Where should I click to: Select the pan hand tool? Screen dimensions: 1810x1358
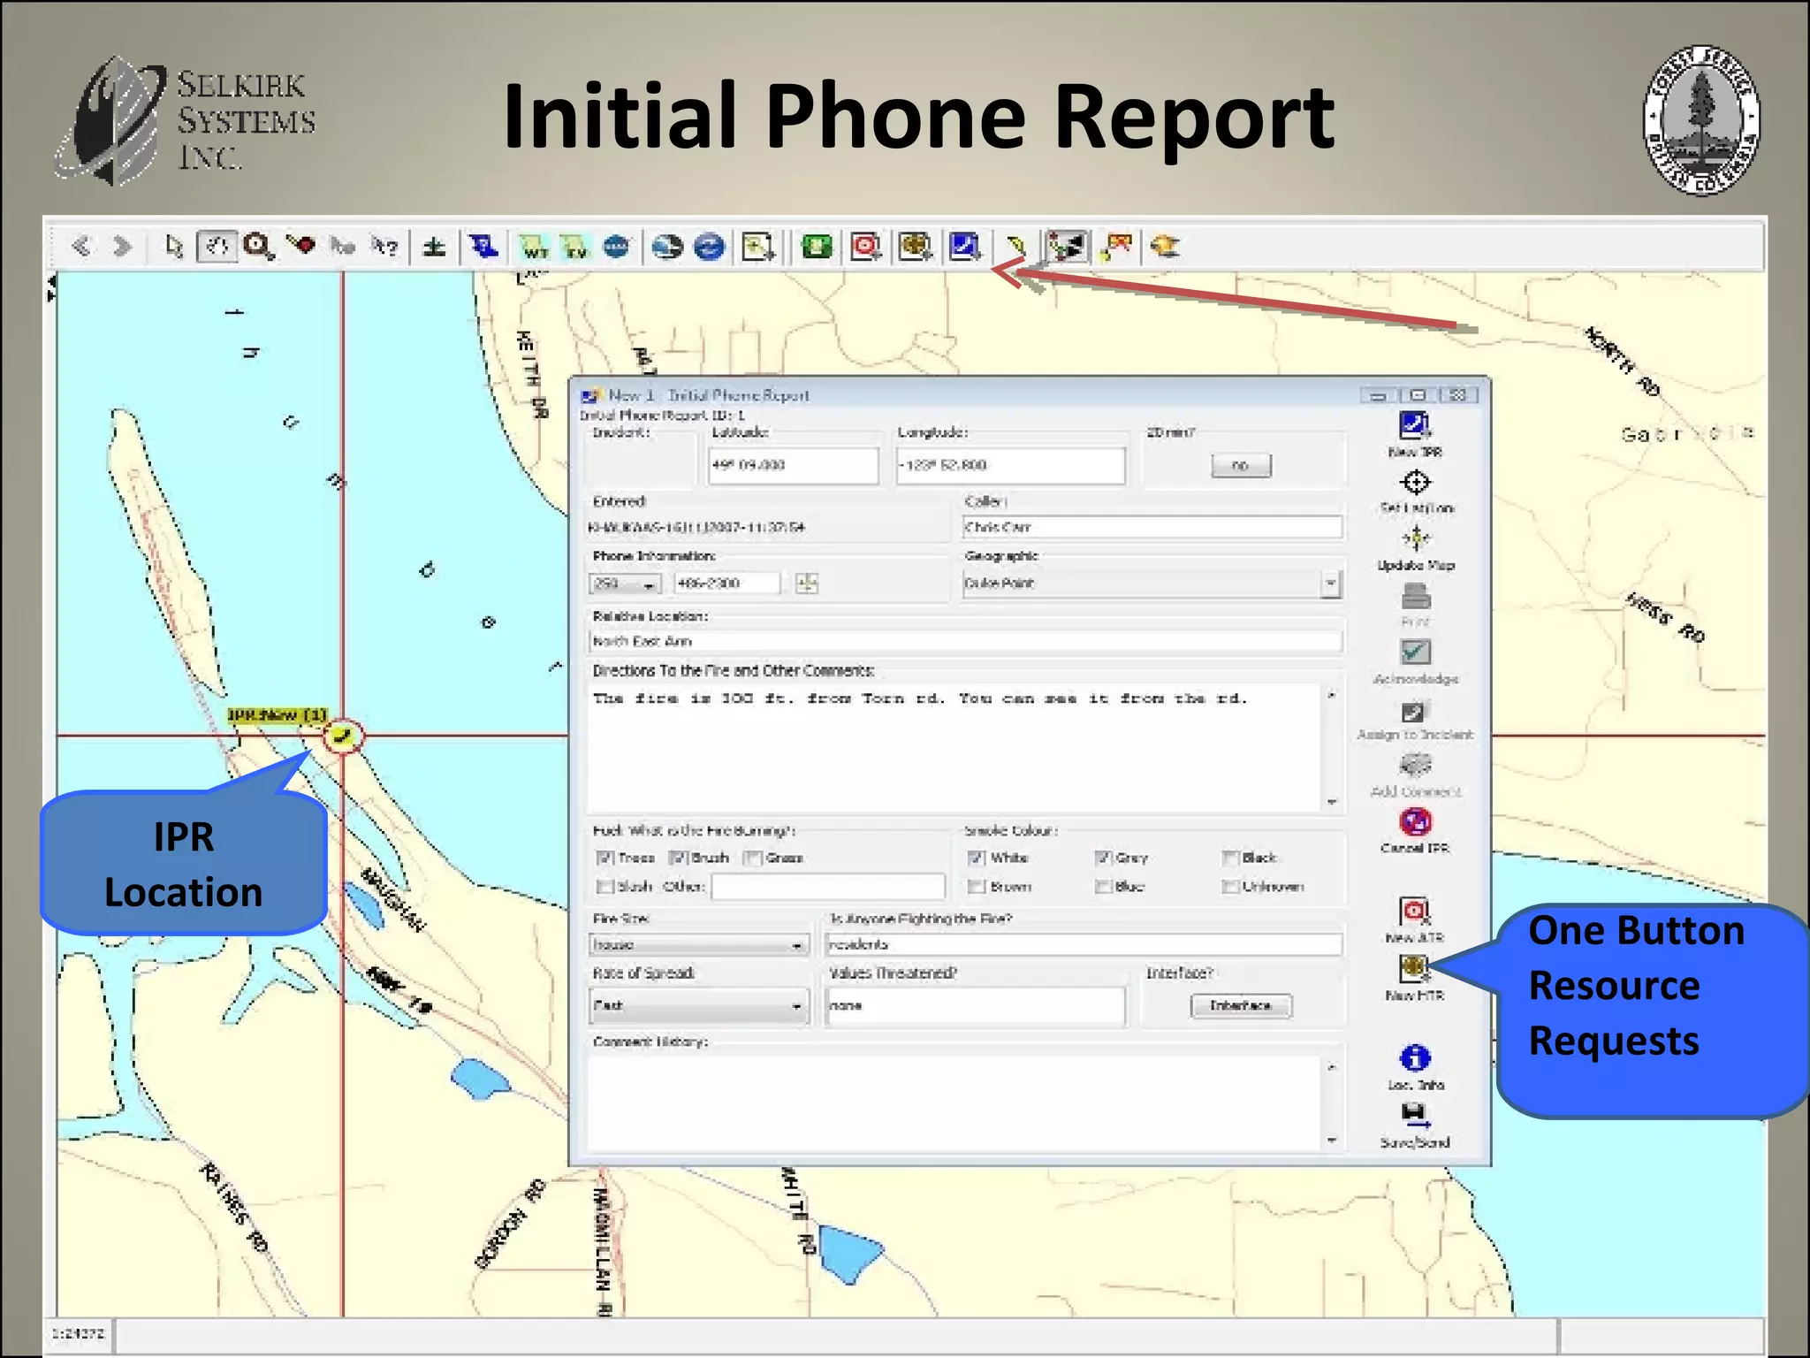click(x=217, y=246)
